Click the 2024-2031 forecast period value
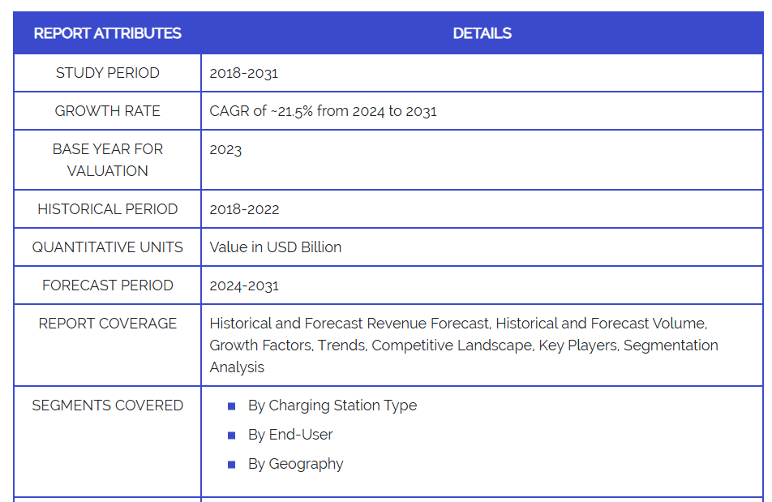772x502 pixels. tap(244, 285)
